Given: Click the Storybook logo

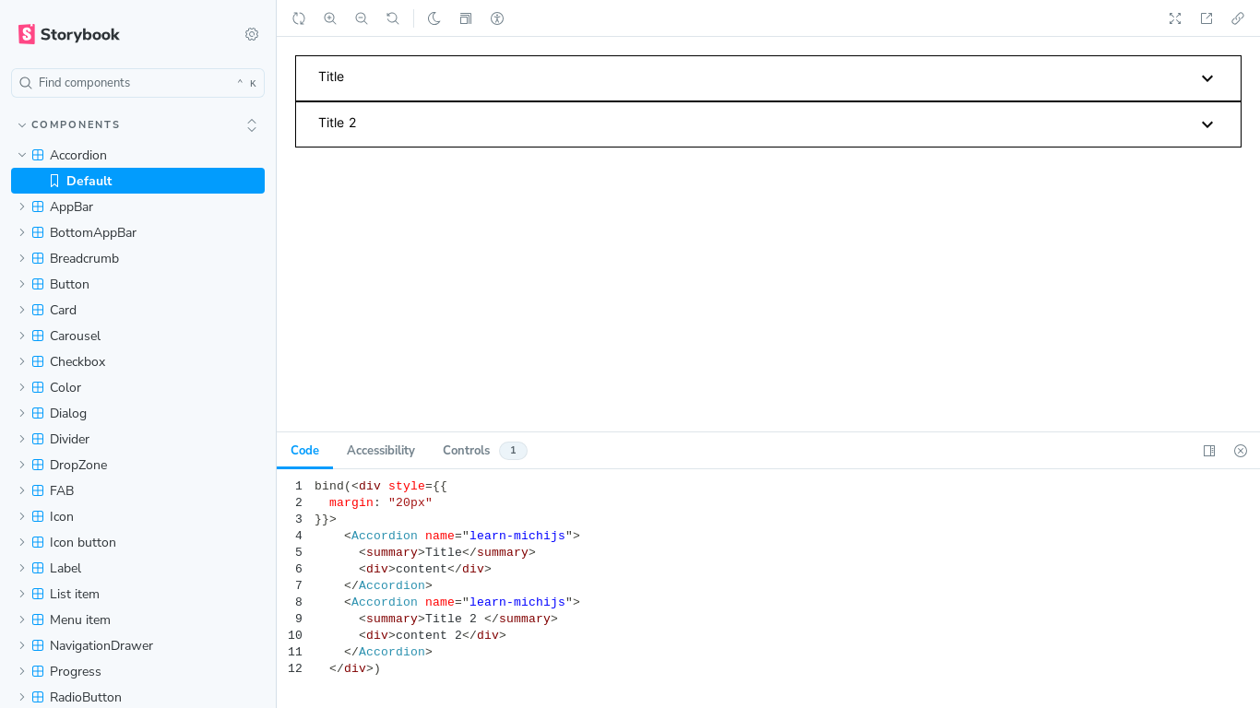Looking at the screenshot, I should (x=69, y=34).
